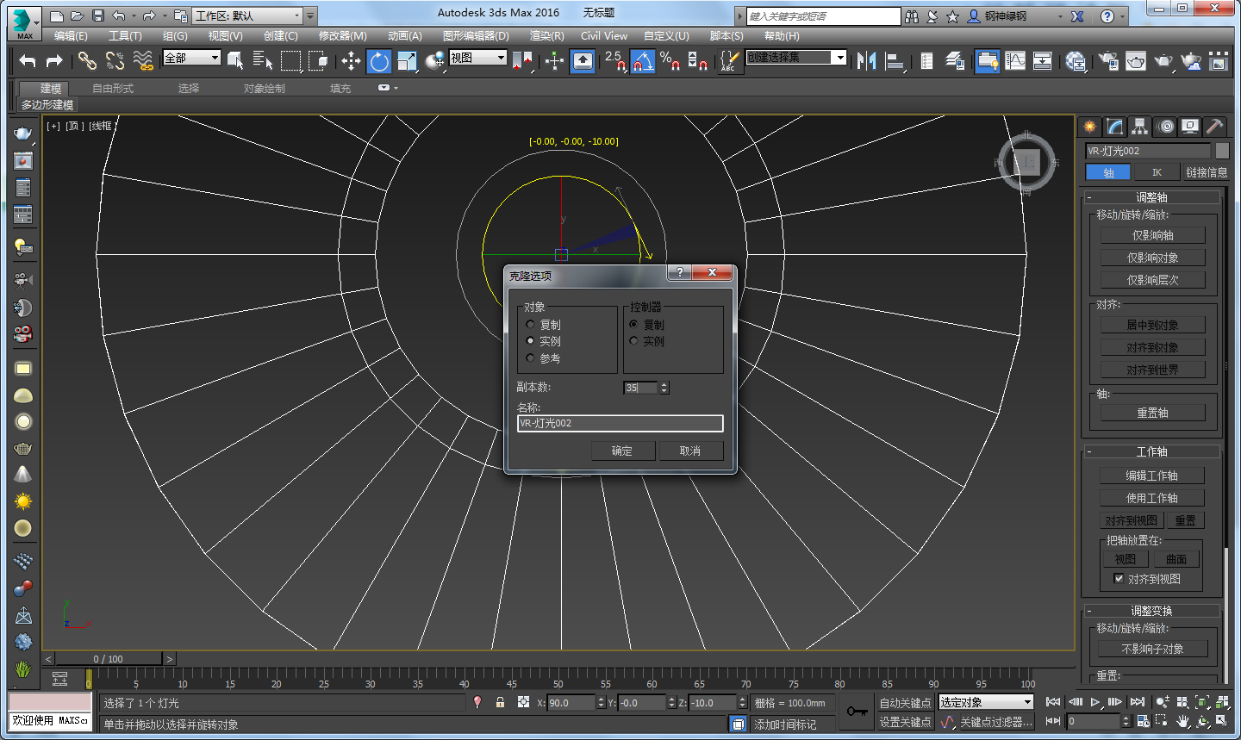
Task: Toggle the 2.5D Snaps button
Action: tap(615, 60)
